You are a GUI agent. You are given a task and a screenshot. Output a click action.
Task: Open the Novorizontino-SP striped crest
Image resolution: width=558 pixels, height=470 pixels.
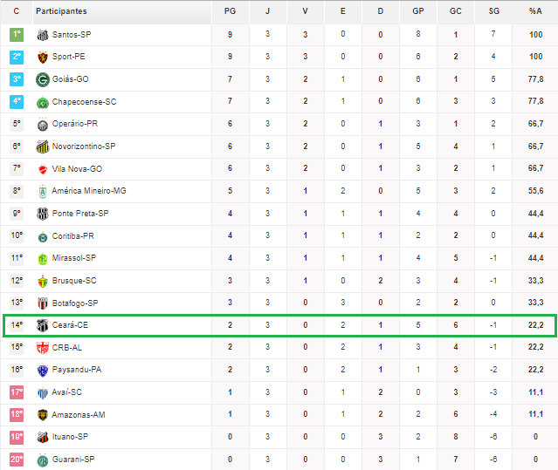pos(42,146)
